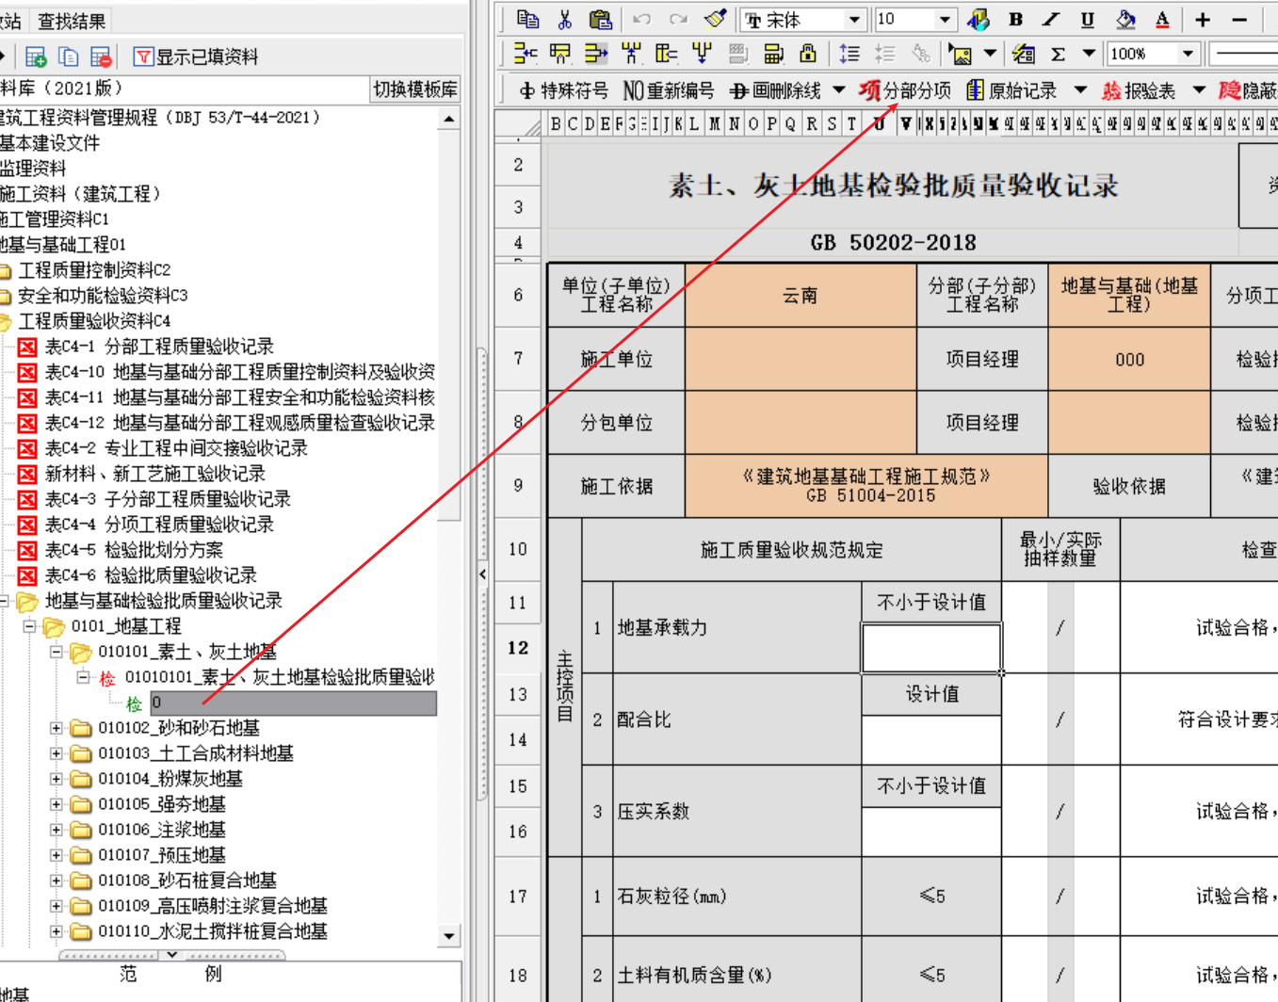Click the Undo arrow icon

tap(641, 19)
